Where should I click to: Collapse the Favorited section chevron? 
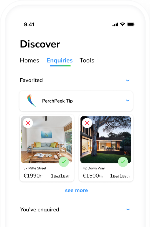[x=128, y=80]
